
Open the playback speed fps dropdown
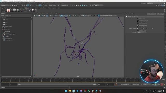point(147,84)
